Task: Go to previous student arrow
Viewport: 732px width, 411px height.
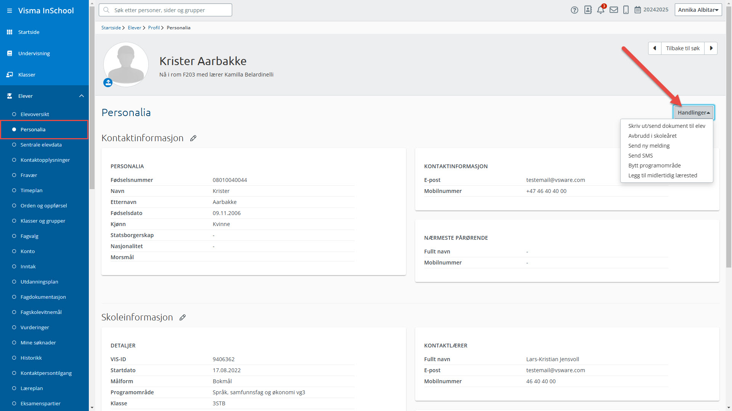Action: tap(655, 48)
